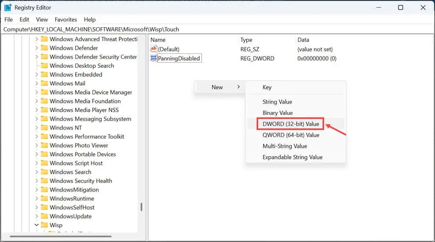Click the Registry Editor app icon in title bar
The width and height of the screenshot is (435, 242).
[x=8, y=8]
